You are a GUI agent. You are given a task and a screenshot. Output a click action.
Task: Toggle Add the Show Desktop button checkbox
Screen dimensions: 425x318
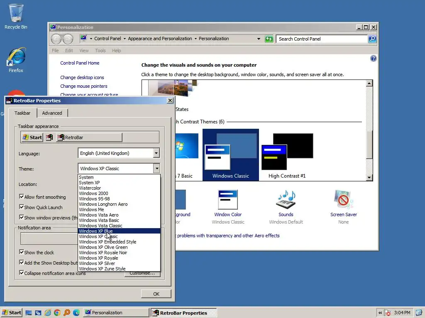pos(22,262)
